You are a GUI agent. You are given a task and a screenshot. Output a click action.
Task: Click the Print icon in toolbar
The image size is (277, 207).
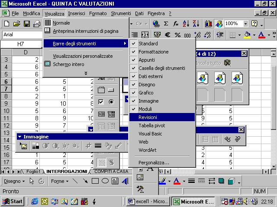pos(37,24)
